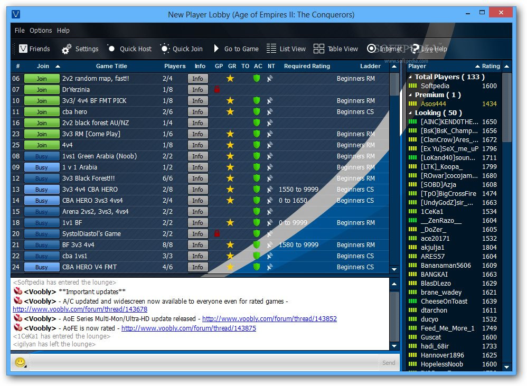Send the chat message with Send button

pos(389,362)
